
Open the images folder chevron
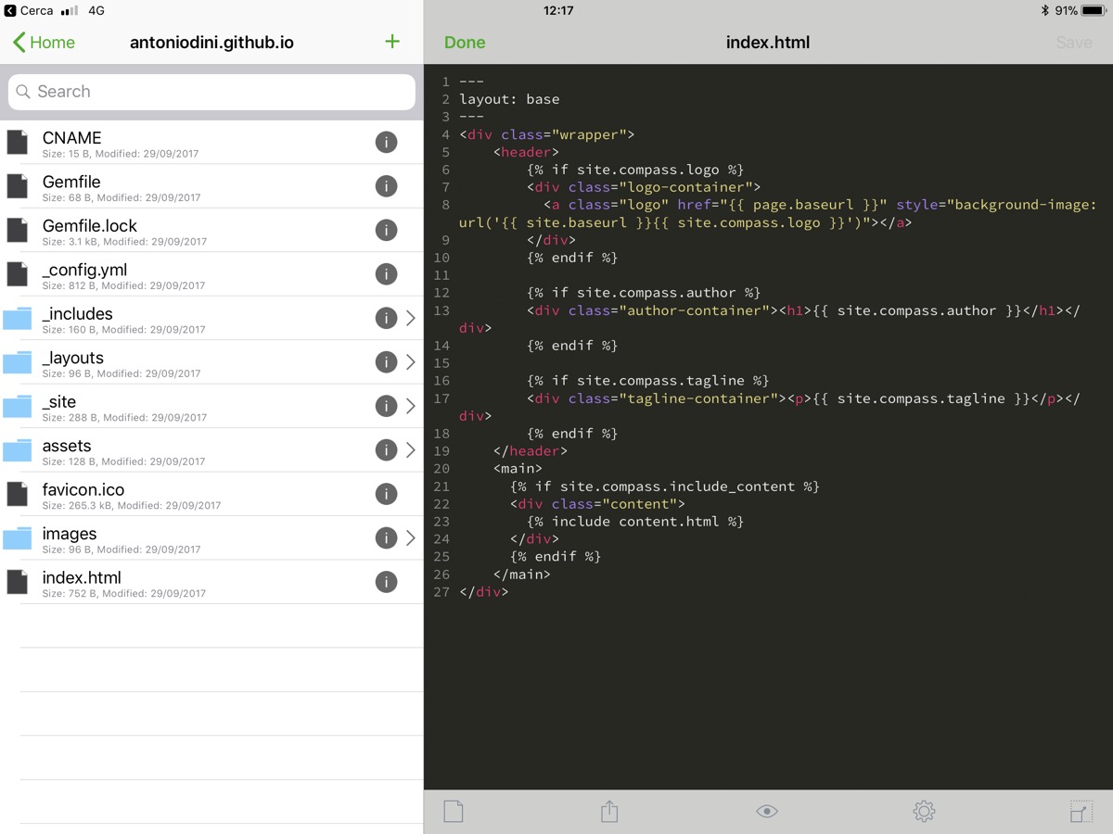point(411,538)
